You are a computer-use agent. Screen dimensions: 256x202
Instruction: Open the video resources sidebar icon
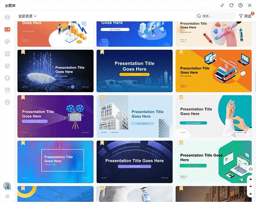coord(7,17)
